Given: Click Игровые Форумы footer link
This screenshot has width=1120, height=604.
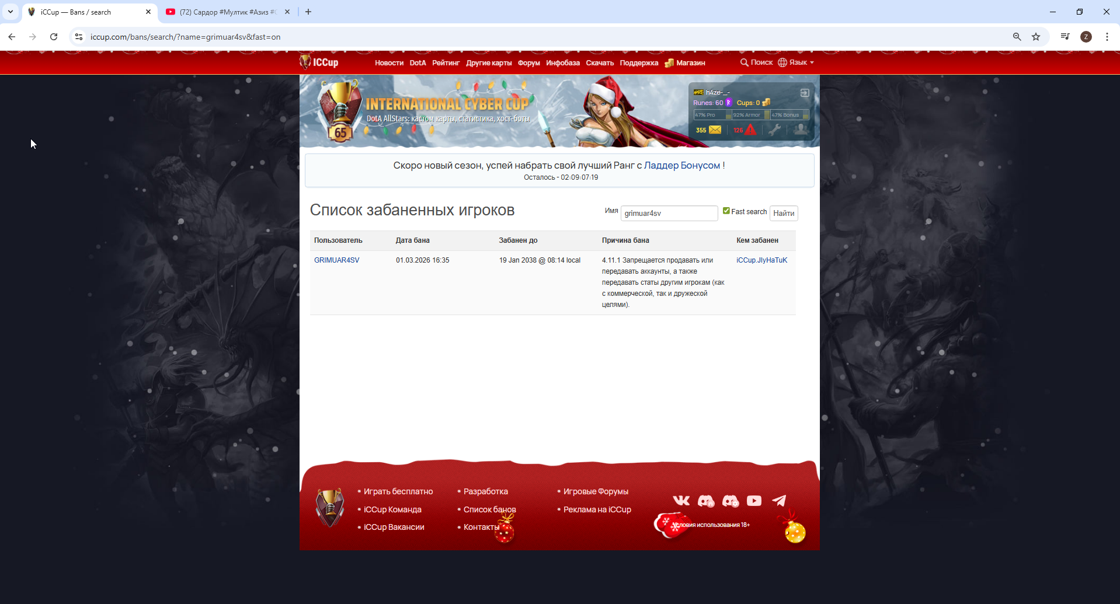Looking at the screenshot, I should coord(596,491).
